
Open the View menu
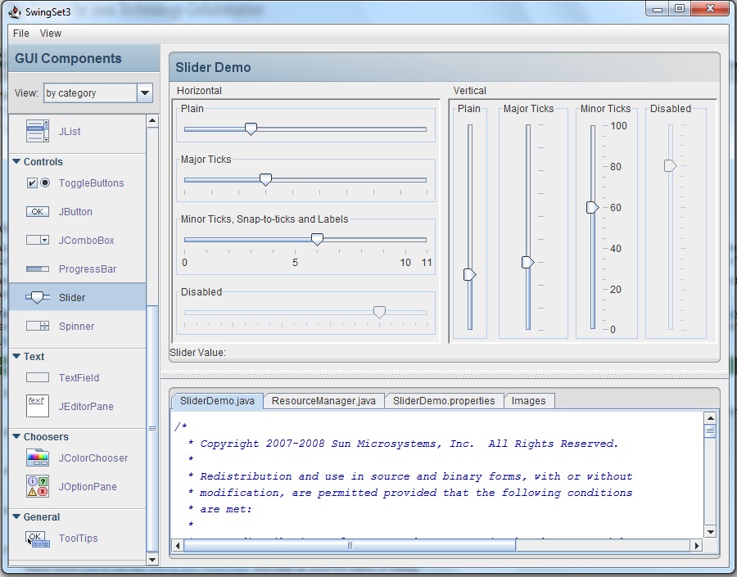50,34
